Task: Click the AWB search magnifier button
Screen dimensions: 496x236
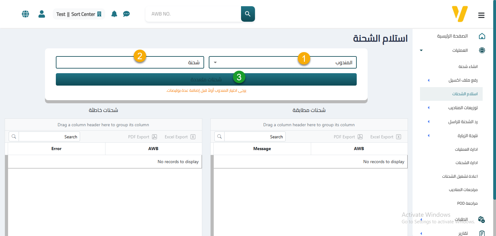Action: (248, 14)
